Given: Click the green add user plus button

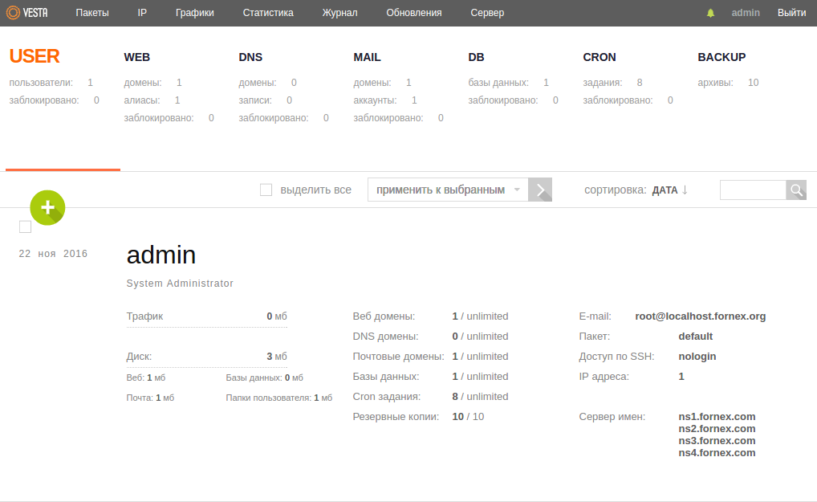Looking at the screenshot, I should point(47,207).
